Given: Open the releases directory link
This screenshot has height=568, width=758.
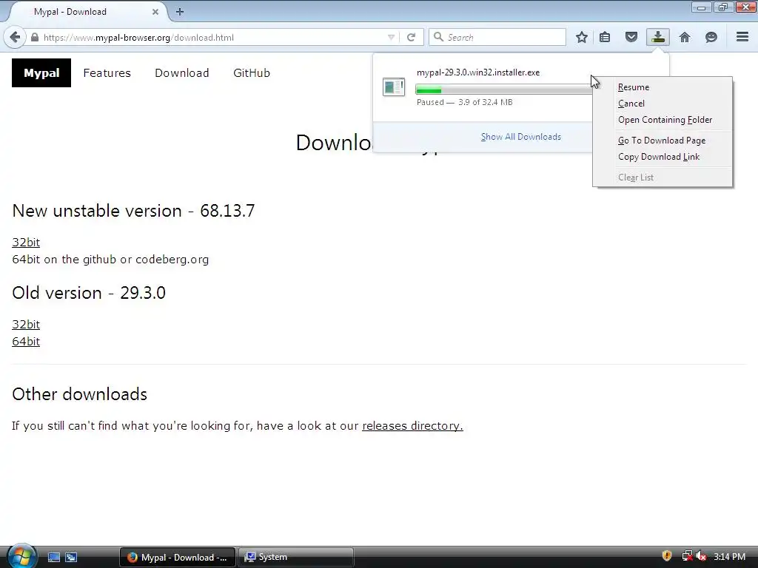Looking at the screenshot, I should coord(412,425).
